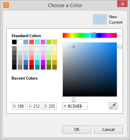Click the hex field showing BCD4EB
Viewport: 130px width, 140px height.
(x=75, y=106)
